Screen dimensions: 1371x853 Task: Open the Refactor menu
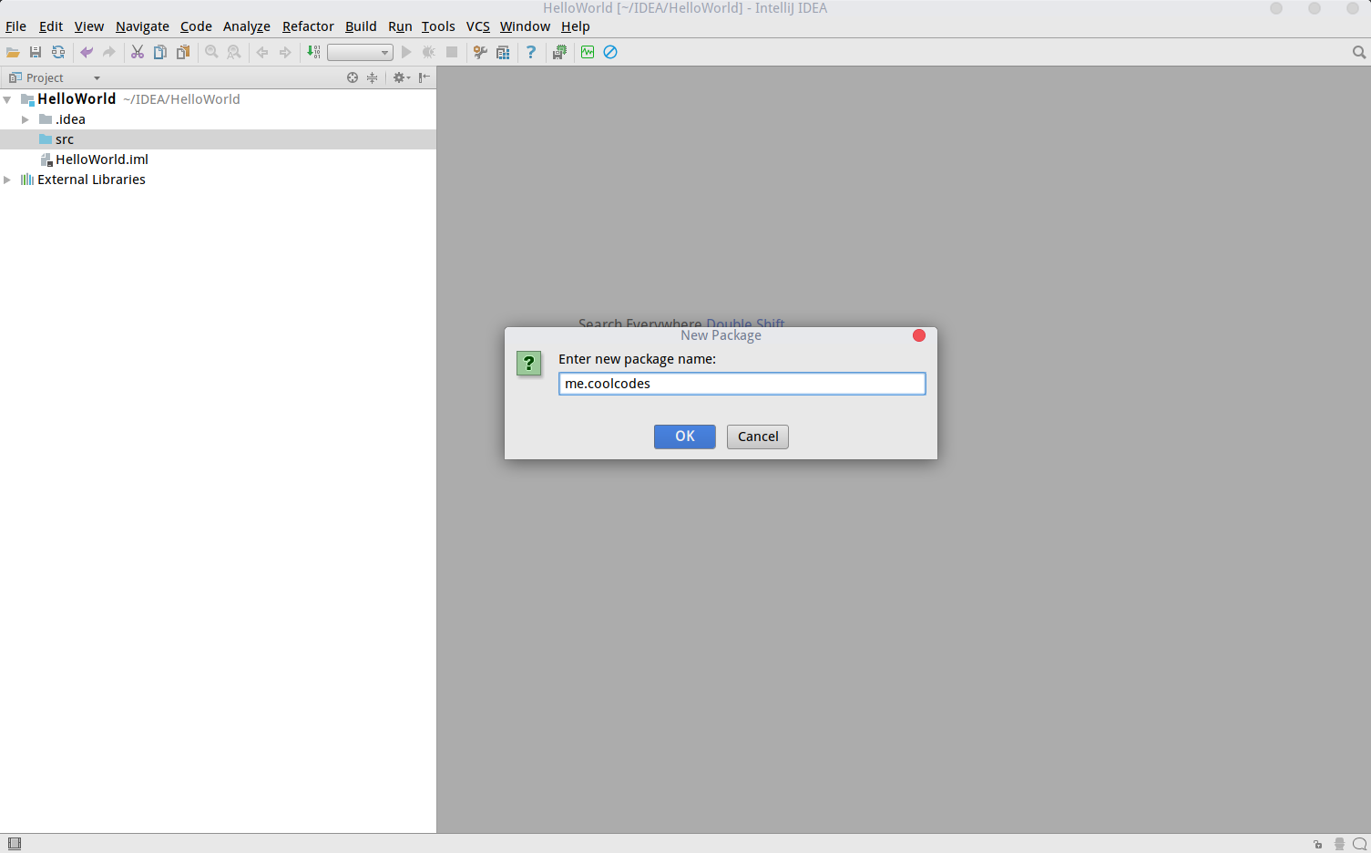click(x=308, y=26)
